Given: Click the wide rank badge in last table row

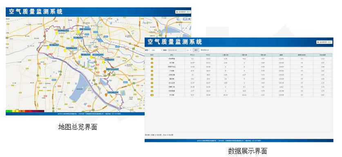Looking at the screenshot, I should click(x=152, y=95).
